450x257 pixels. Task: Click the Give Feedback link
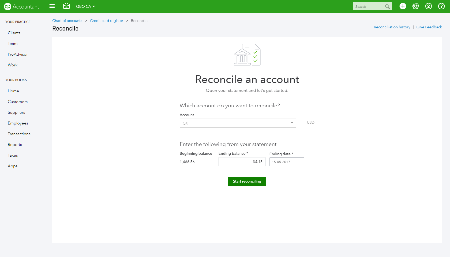point(429,27)
